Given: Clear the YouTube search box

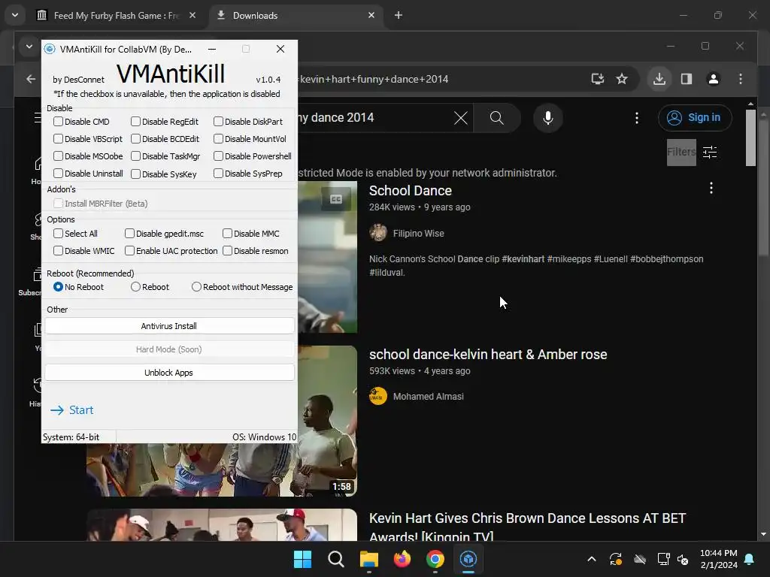Looking at the screenshot, I should 461,118.
